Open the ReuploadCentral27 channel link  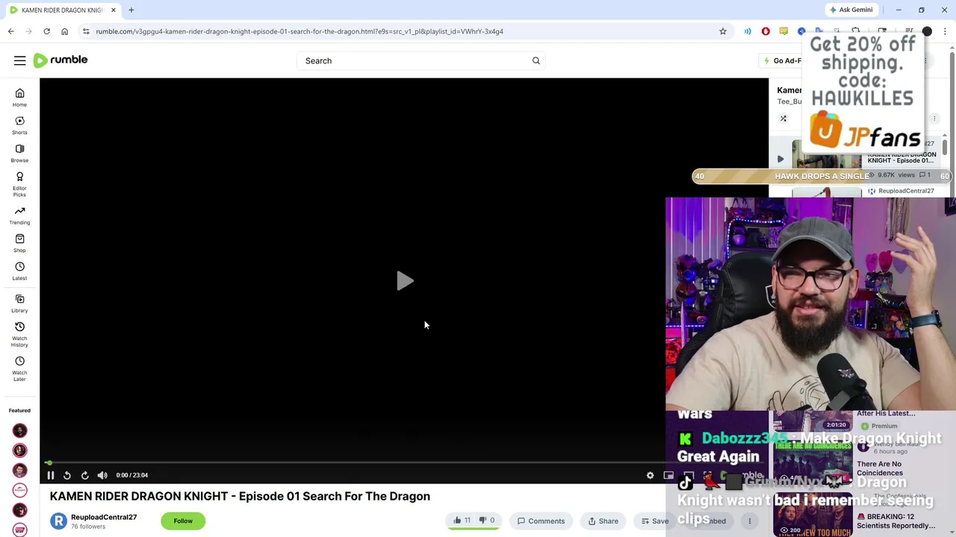pos(104,517)
